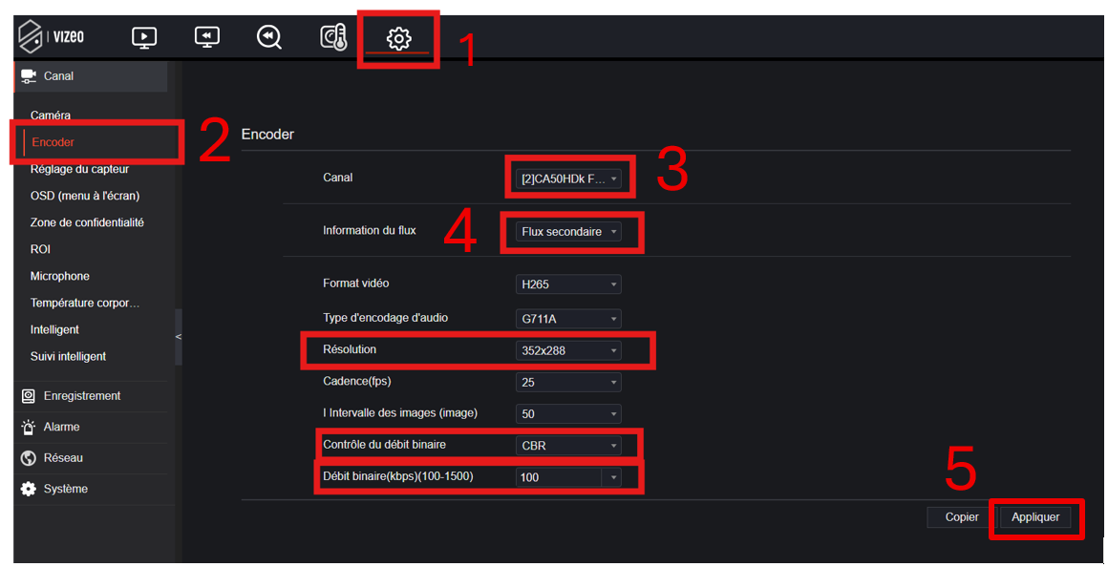Viewport: 1108px width, 567px height.
Task: Open the Information du flux dropdown
Action: coord(569,232)
